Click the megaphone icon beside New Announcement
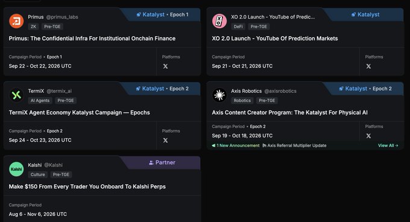This screenshot has height=222, width=410. [213, 145]
